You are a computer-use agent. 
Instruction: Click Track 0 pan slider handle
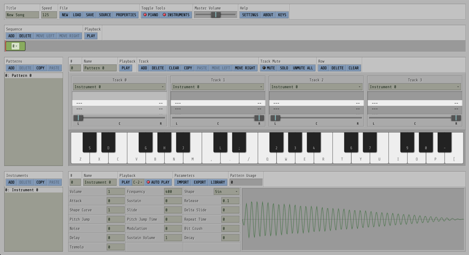click(78, 118)
